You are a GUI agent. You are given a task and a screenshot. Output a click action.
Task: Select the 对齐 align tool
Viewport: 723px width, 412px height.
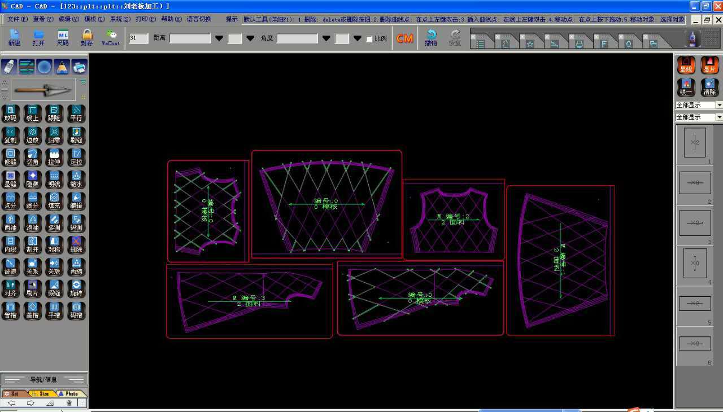(x=10, y=289)
